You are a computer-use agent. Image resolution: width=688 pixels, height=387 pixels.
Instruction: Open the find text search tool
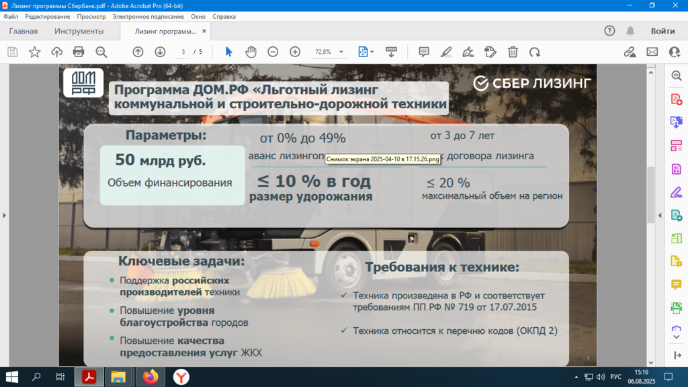[101, 52]
